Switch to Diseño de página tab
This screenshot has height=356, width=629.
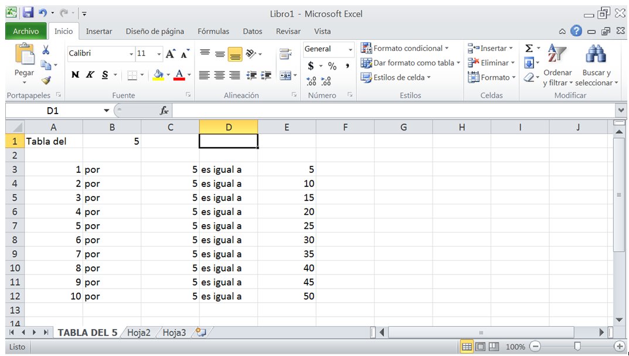point(155,31)
